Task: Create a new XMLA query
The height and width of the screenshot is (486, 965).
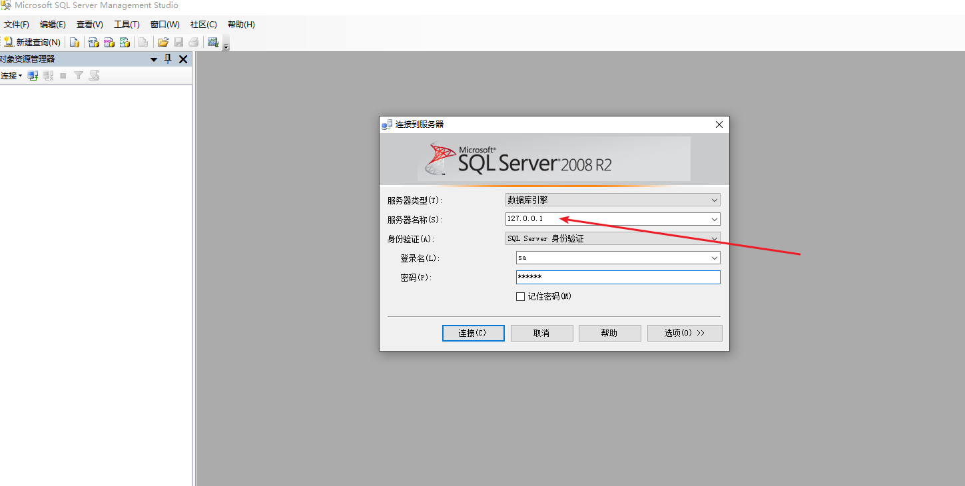Action: click(x=125, y=42)
